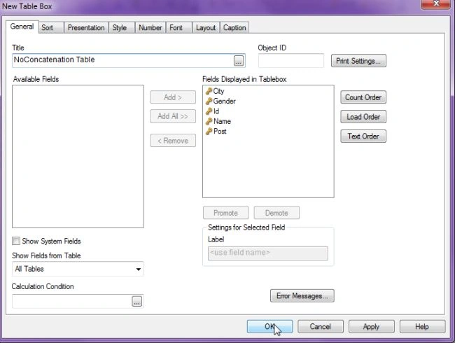Viewport: 455px width, 343px height.
Task: Open the Calculation Condition expression editor button
Action: [x=136, y=302]
